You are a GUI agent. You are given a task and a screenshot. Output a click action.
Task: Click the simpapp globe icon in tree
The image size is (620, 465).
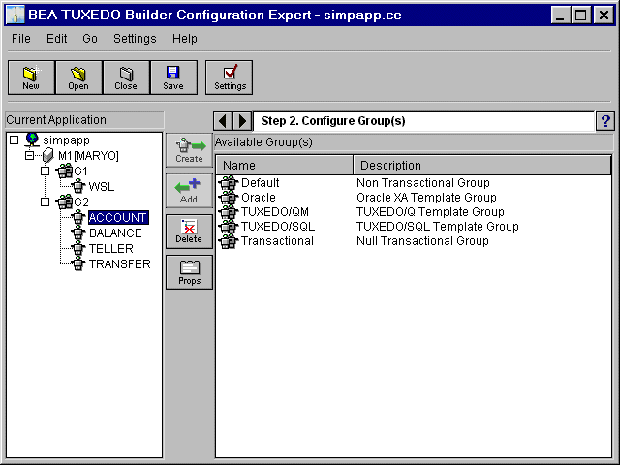32,139
